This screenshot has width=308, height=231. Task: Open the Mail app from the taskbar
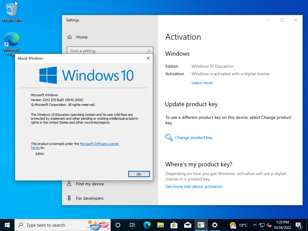click(187, 225)
